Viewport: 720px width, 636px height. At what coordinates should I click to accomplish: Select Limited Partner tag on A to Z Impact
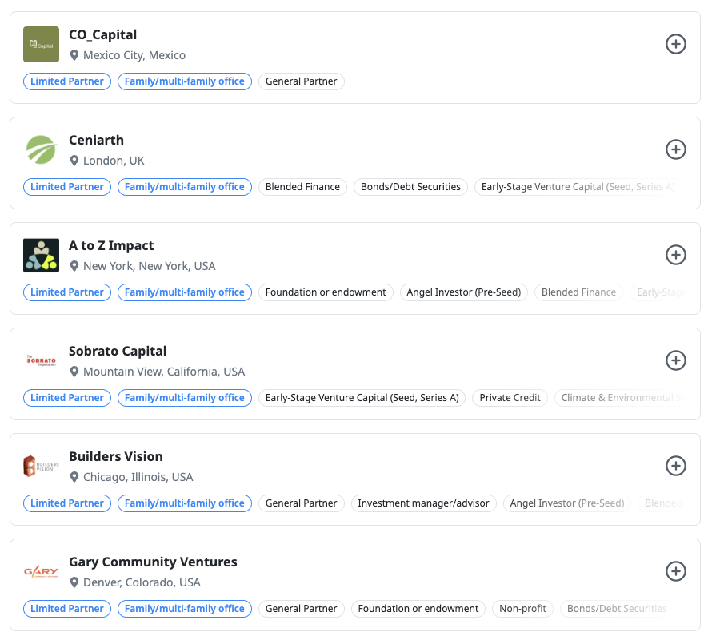click(67, 292)
